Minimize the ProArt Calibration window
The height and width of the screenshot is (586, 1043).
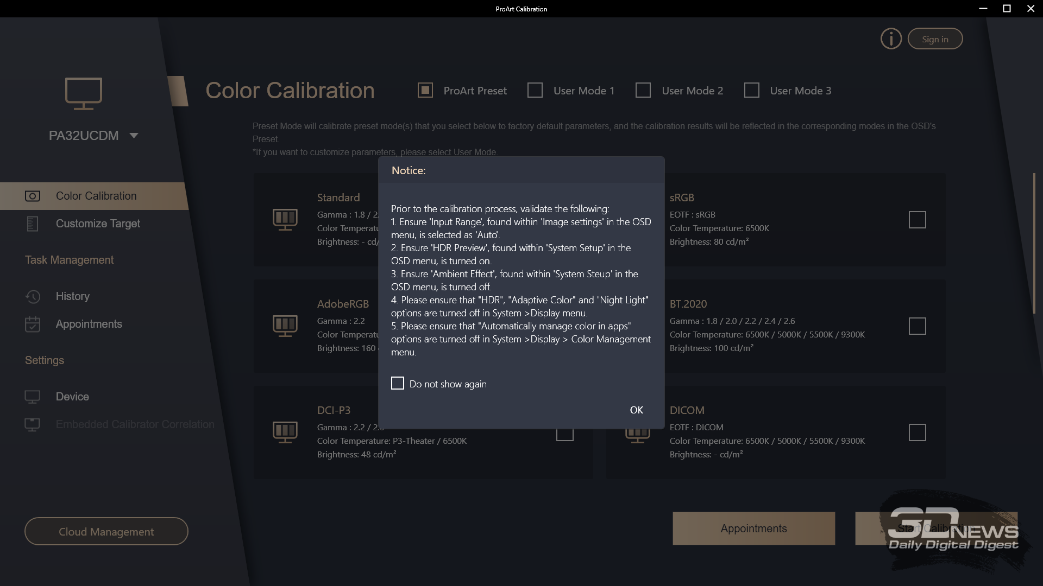click(983, 9)
